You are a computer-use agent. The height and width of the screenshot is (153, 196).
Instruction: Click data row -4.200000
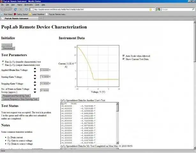tap(78, 140)
